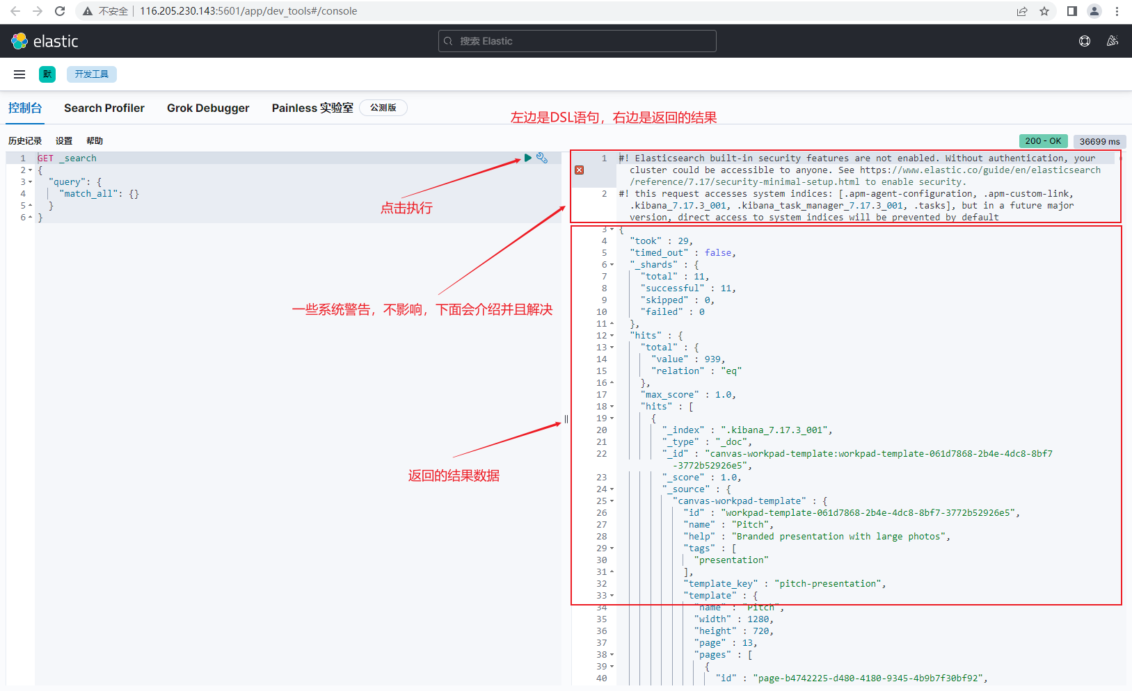Click the browser address bar URL
This screenshot has height=691, width=1132.
[x=248, y=11]
